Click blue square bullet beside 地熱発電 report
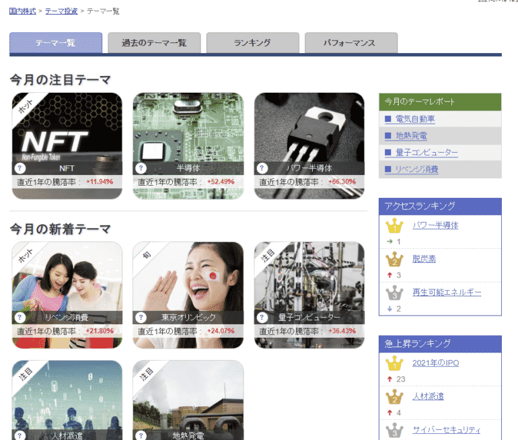Screen dimensions: 518x440 point(388,135)
